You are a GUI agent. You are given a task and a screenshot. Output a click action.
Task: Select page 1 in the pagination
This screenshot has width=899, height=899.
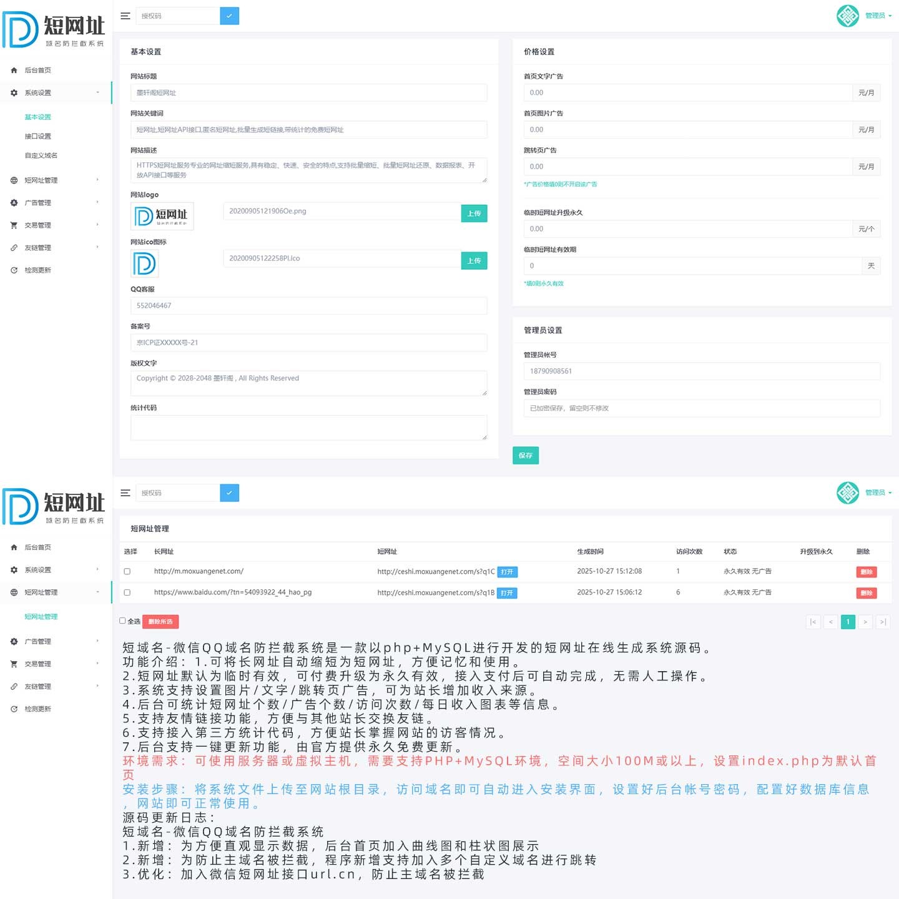[x=848, y=622]
